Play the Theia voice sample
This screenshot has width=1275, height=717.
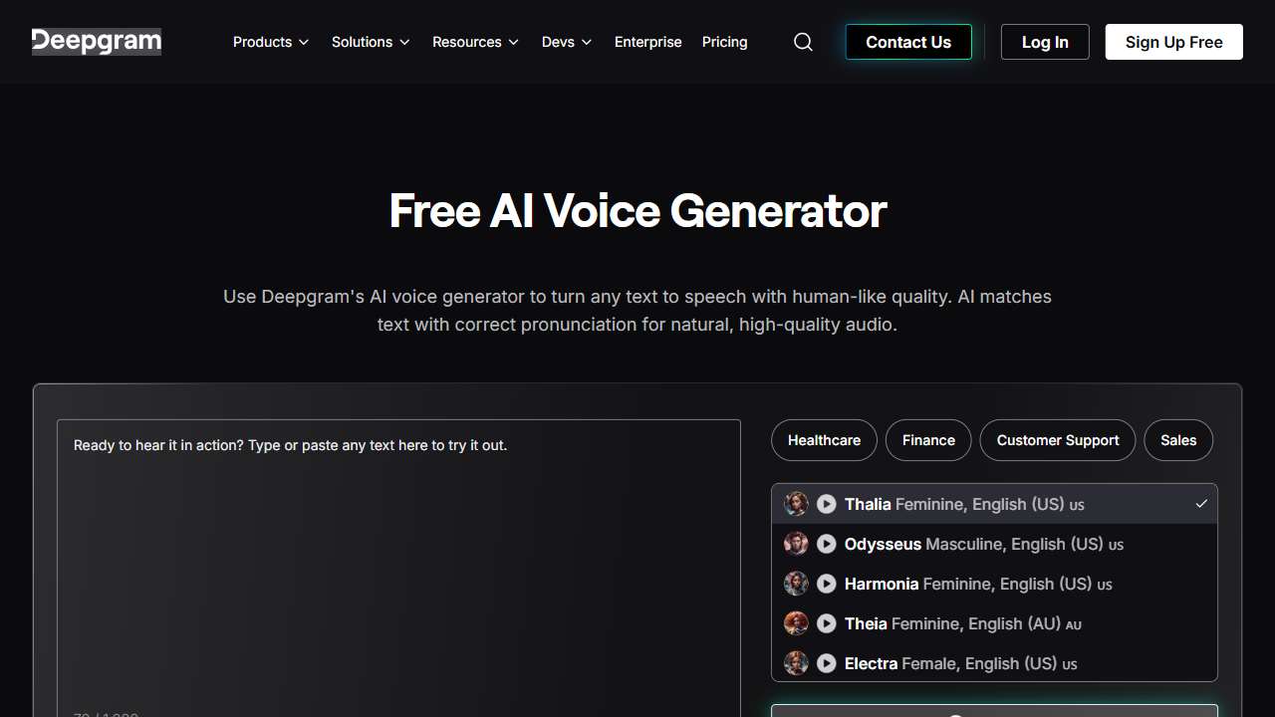pos(826,623)
